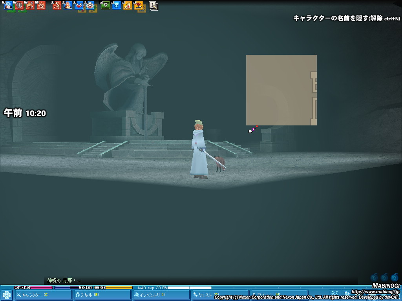
Task: Click the 午前 10:20 time display
Action: 25,113
